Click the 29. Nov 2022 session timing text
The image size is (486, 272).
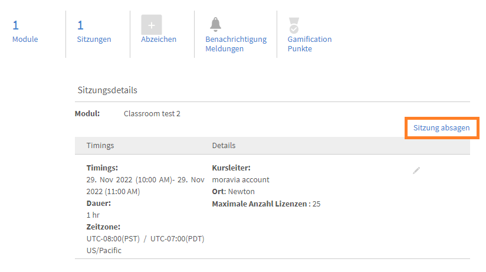(145, 185)
